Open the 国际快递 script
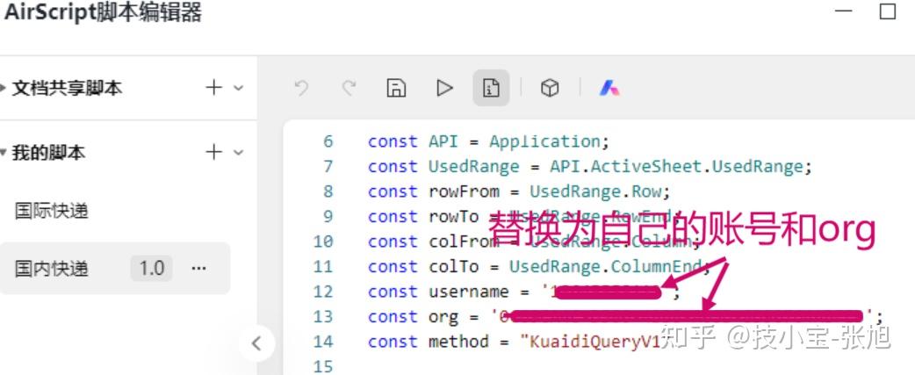915x375 pixels. pos(51,211)
